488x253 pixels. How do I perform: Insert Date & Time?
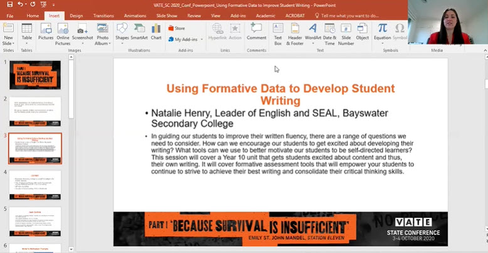point(329,32)
